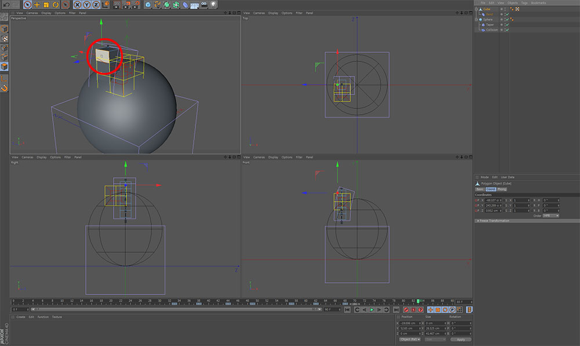Screen dimensions: 580x346
Task: Go to start of animation
Action: [x=347, y=309]
